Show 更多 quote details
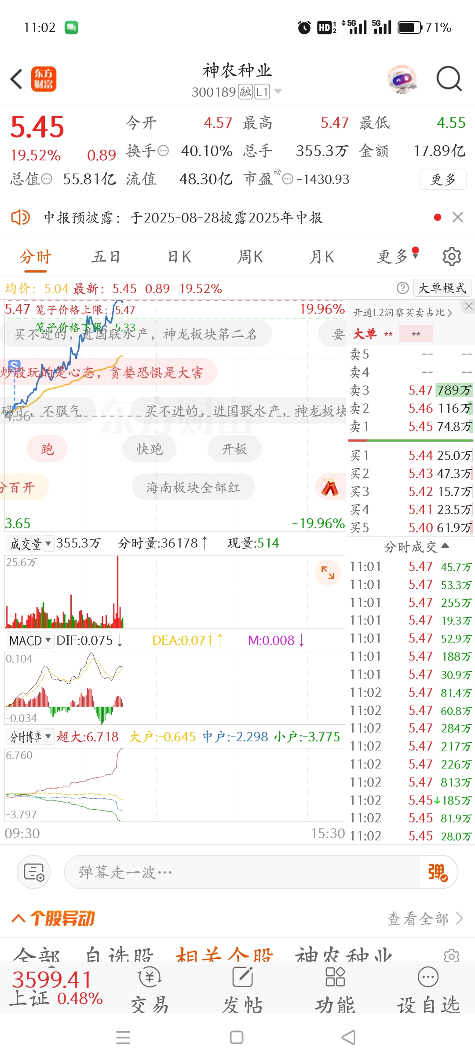Viewport: 475px width, 1062px height. pos(443,179)
